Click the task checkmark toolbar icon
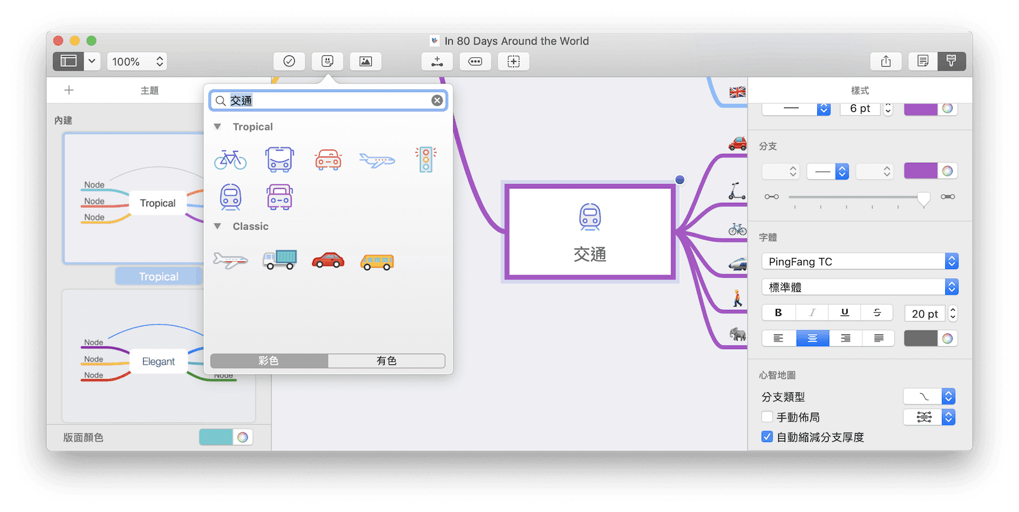The image size is (1019, 512). click(289, 62)
